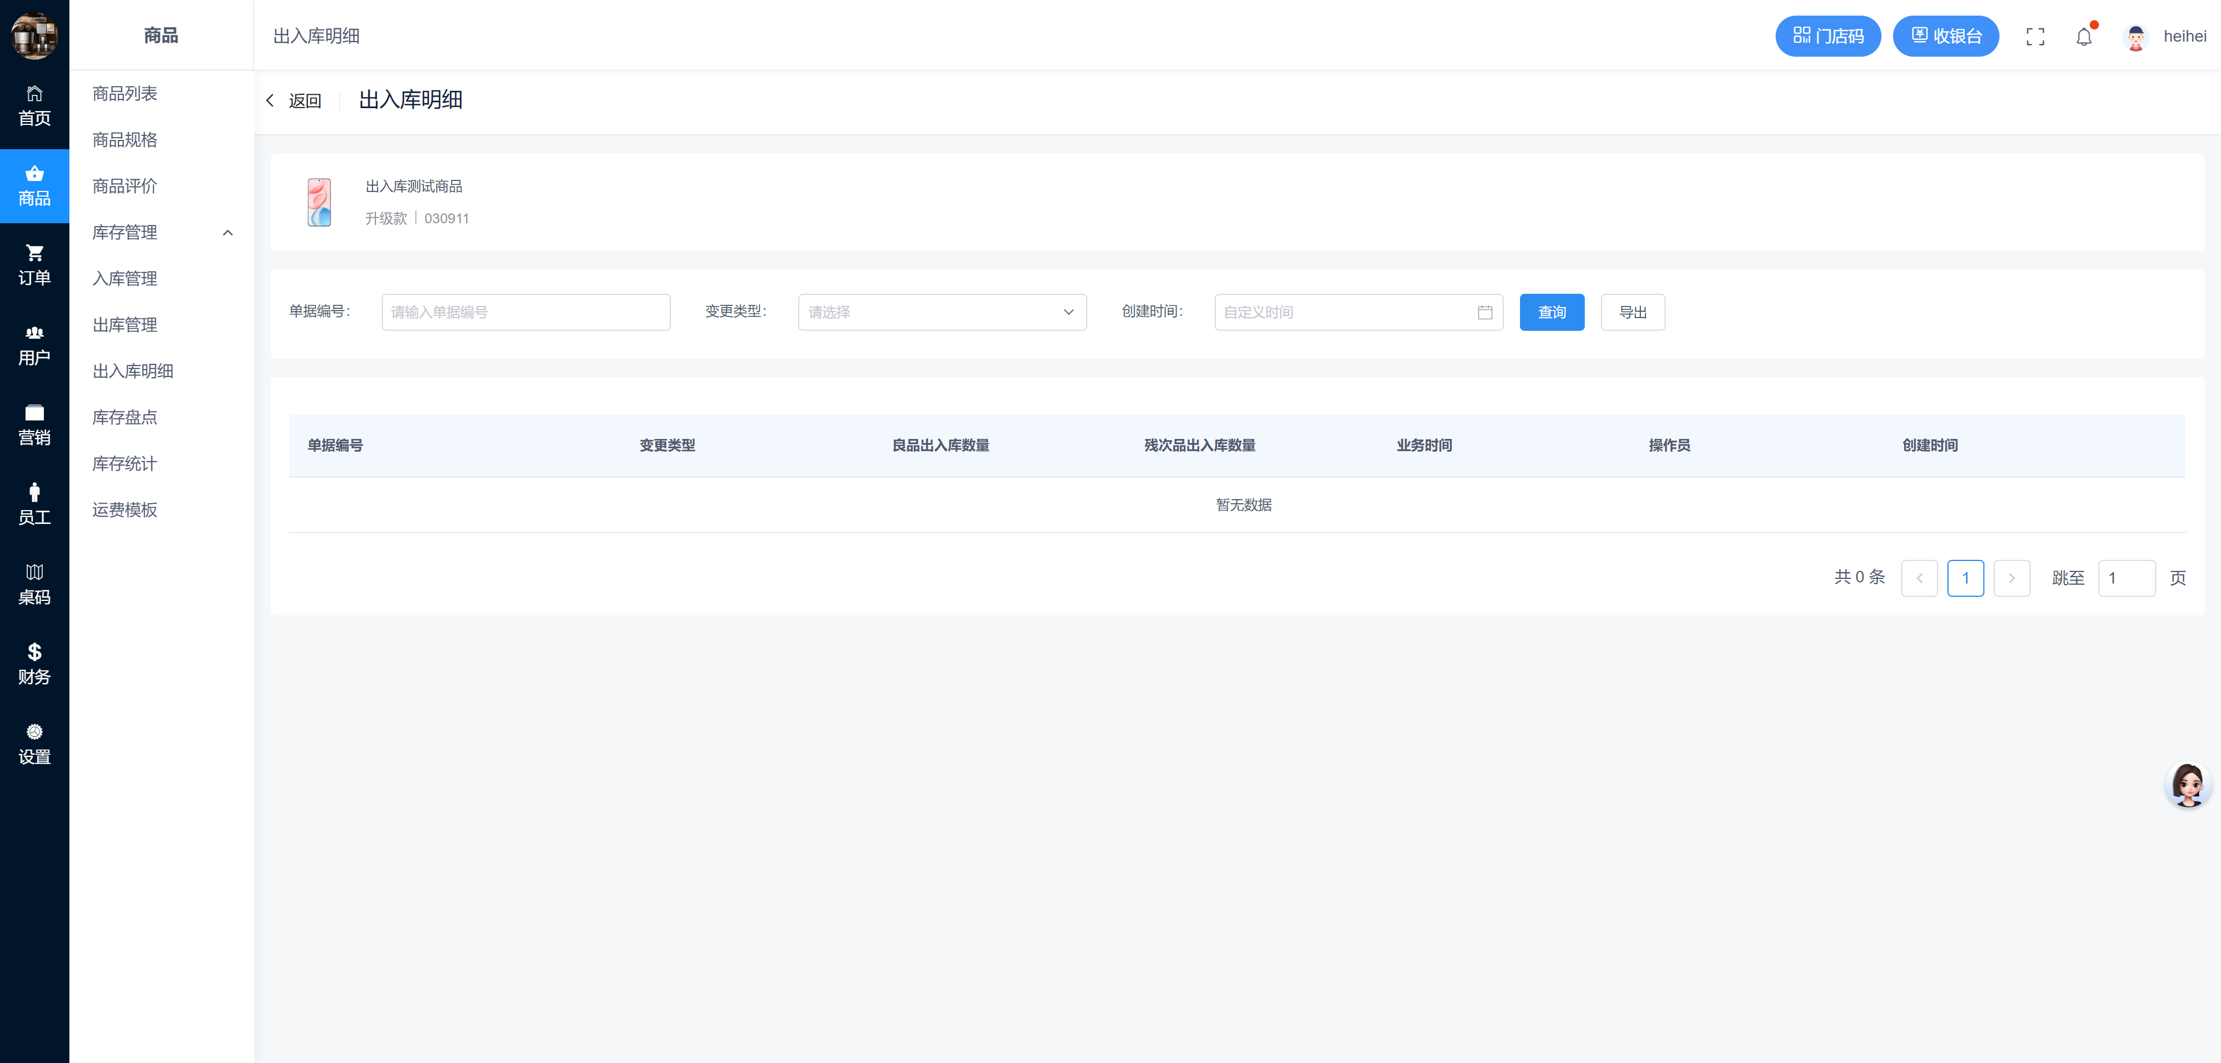
Task: Open the 变更类型 dropdown
Action: tap(942, 312)
